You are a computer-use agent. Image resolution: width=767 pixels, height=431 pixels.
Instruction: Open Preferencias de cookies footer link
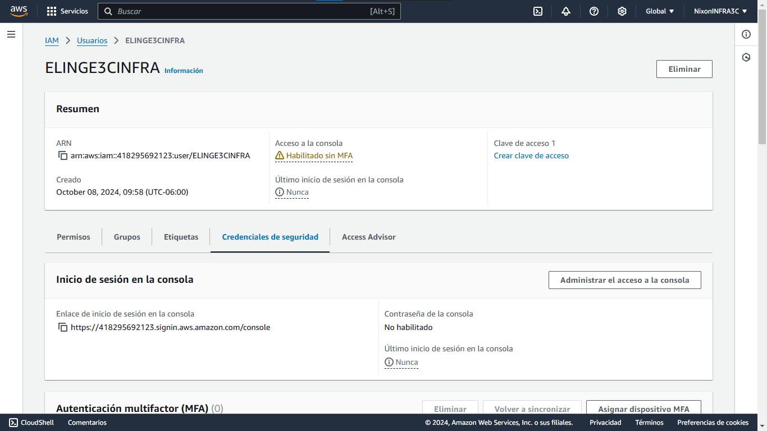pyautogui.click(x=713, y=423)
